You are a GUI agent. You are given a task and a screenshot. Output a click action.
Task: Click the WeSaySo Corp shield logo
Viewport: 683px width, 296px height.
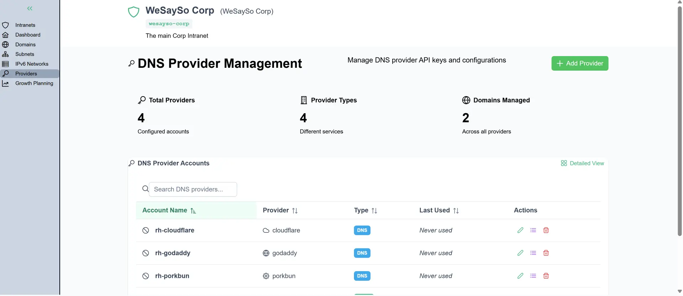pyautogui.click(x=134, y=12)
